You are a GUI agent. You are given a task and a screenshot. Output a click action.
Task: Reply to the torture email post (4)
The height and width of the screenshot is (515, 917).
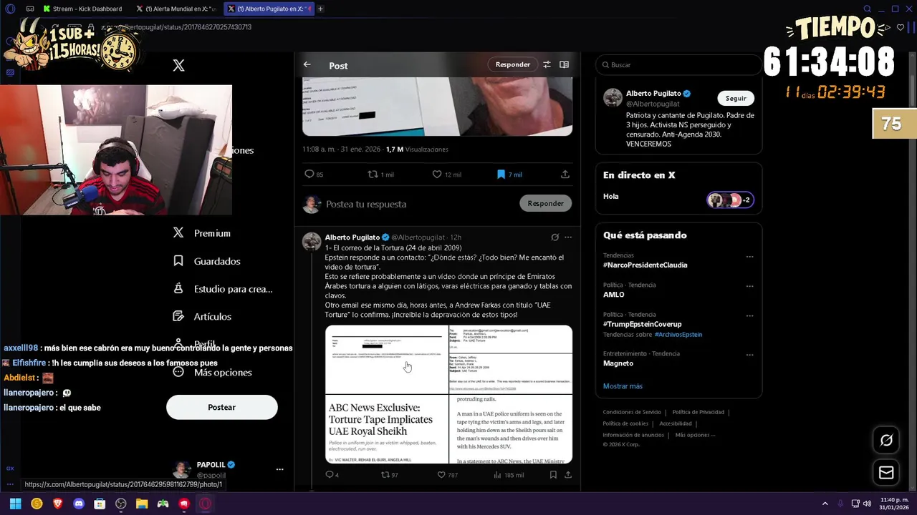point(332,474)
